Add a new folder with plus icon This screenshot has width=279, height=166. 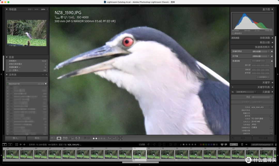(x=46, y=75)
